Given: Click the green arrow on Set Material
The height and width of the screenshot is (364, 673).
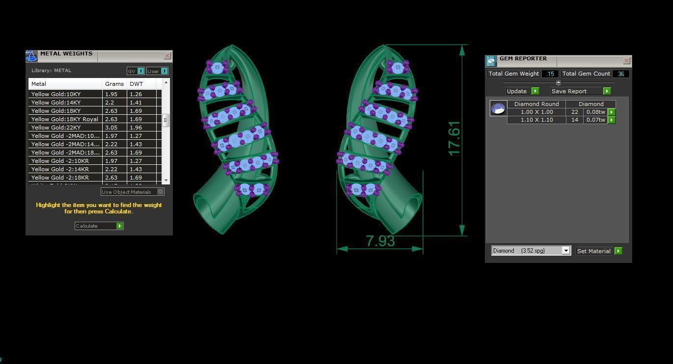Looking at the screenshot, I should (x=618, y=251).
